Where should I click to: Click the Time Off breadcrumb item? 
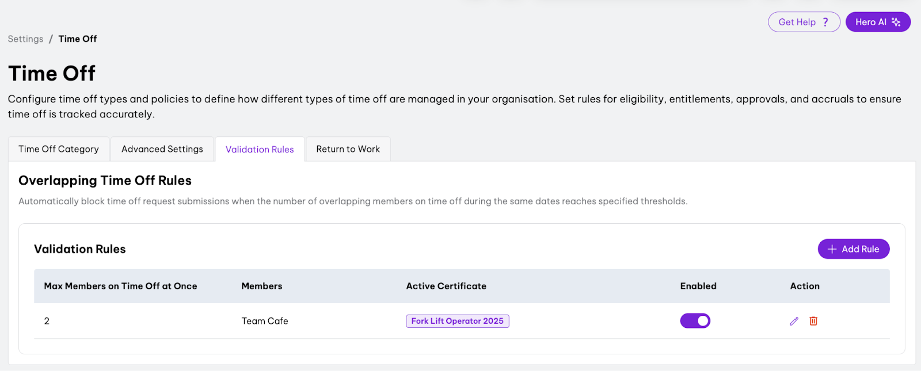click(78, 39)
